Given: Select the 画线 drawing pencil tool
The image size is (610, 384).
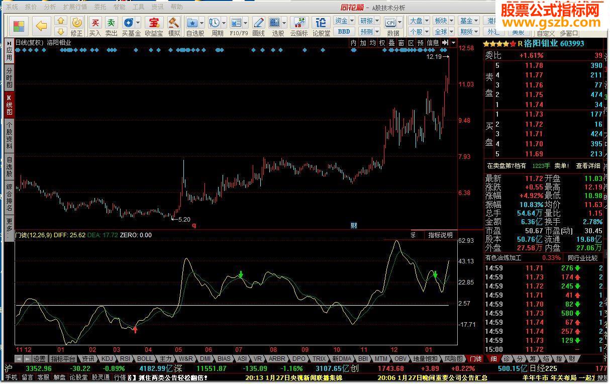Looking at the screenshot, I should click(x=259, y=26).
